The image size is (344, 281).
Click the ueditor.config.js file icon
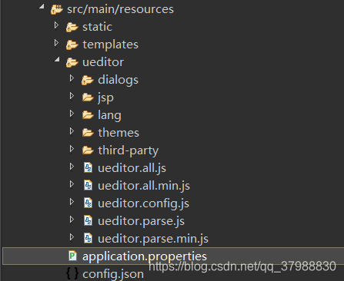(89, 203)
